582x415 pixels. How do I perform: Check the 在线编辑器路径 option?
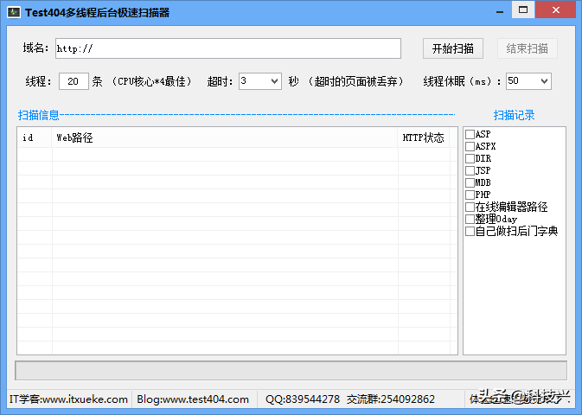point(470,207)
